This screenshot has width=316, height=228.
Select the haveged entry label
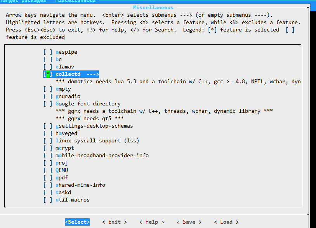point(66,133)
